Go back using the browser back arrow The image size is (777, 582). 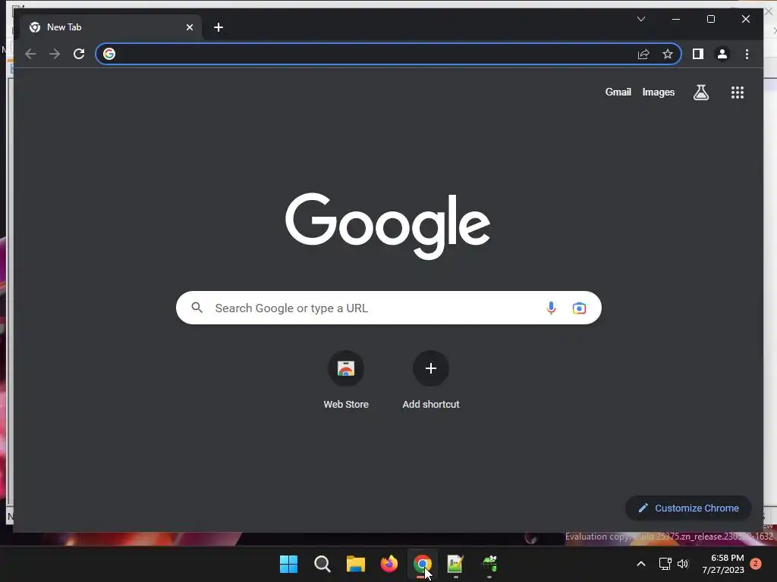[30, 54]
